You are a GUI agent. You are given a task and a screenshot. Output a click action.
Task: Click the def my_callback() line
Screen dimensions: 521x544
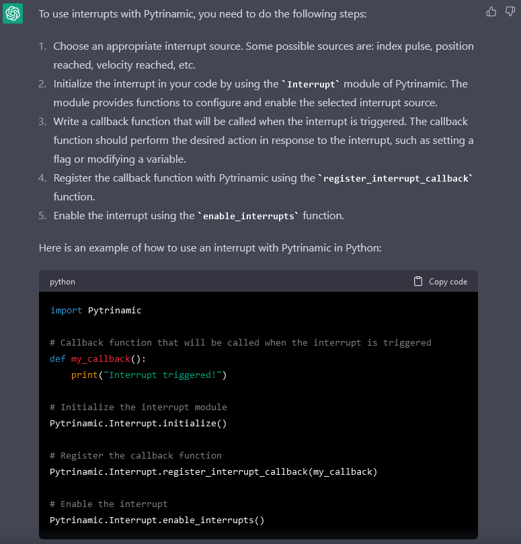97,358
